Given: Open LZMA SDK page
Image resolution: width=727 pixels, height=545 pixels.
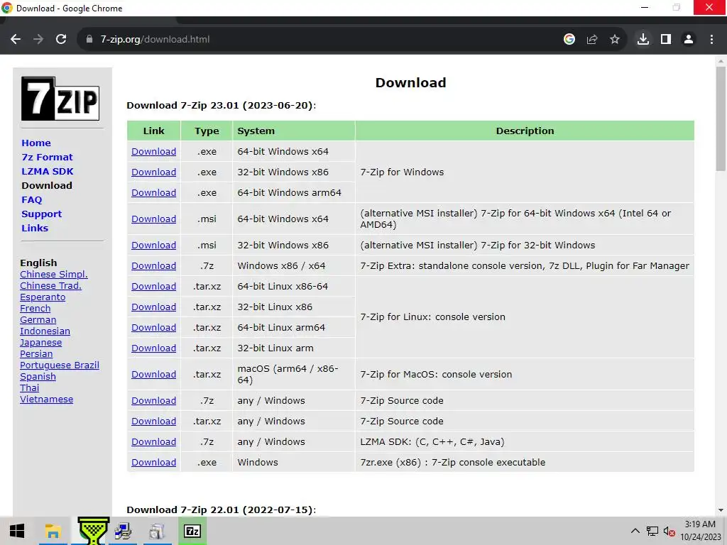Looking at the screenshot, I should tap(48, 172).
